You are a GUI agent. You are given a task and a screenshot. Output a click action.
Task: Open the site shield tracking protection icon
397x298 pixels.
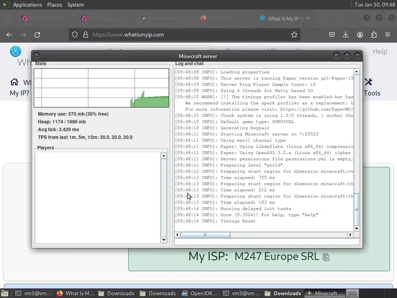(75, 35)
